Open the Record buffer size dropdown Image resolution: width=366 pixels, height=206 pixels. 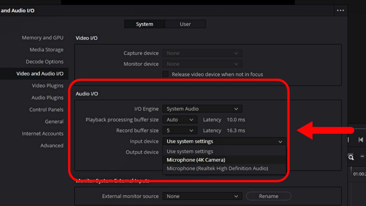(180, 130)
